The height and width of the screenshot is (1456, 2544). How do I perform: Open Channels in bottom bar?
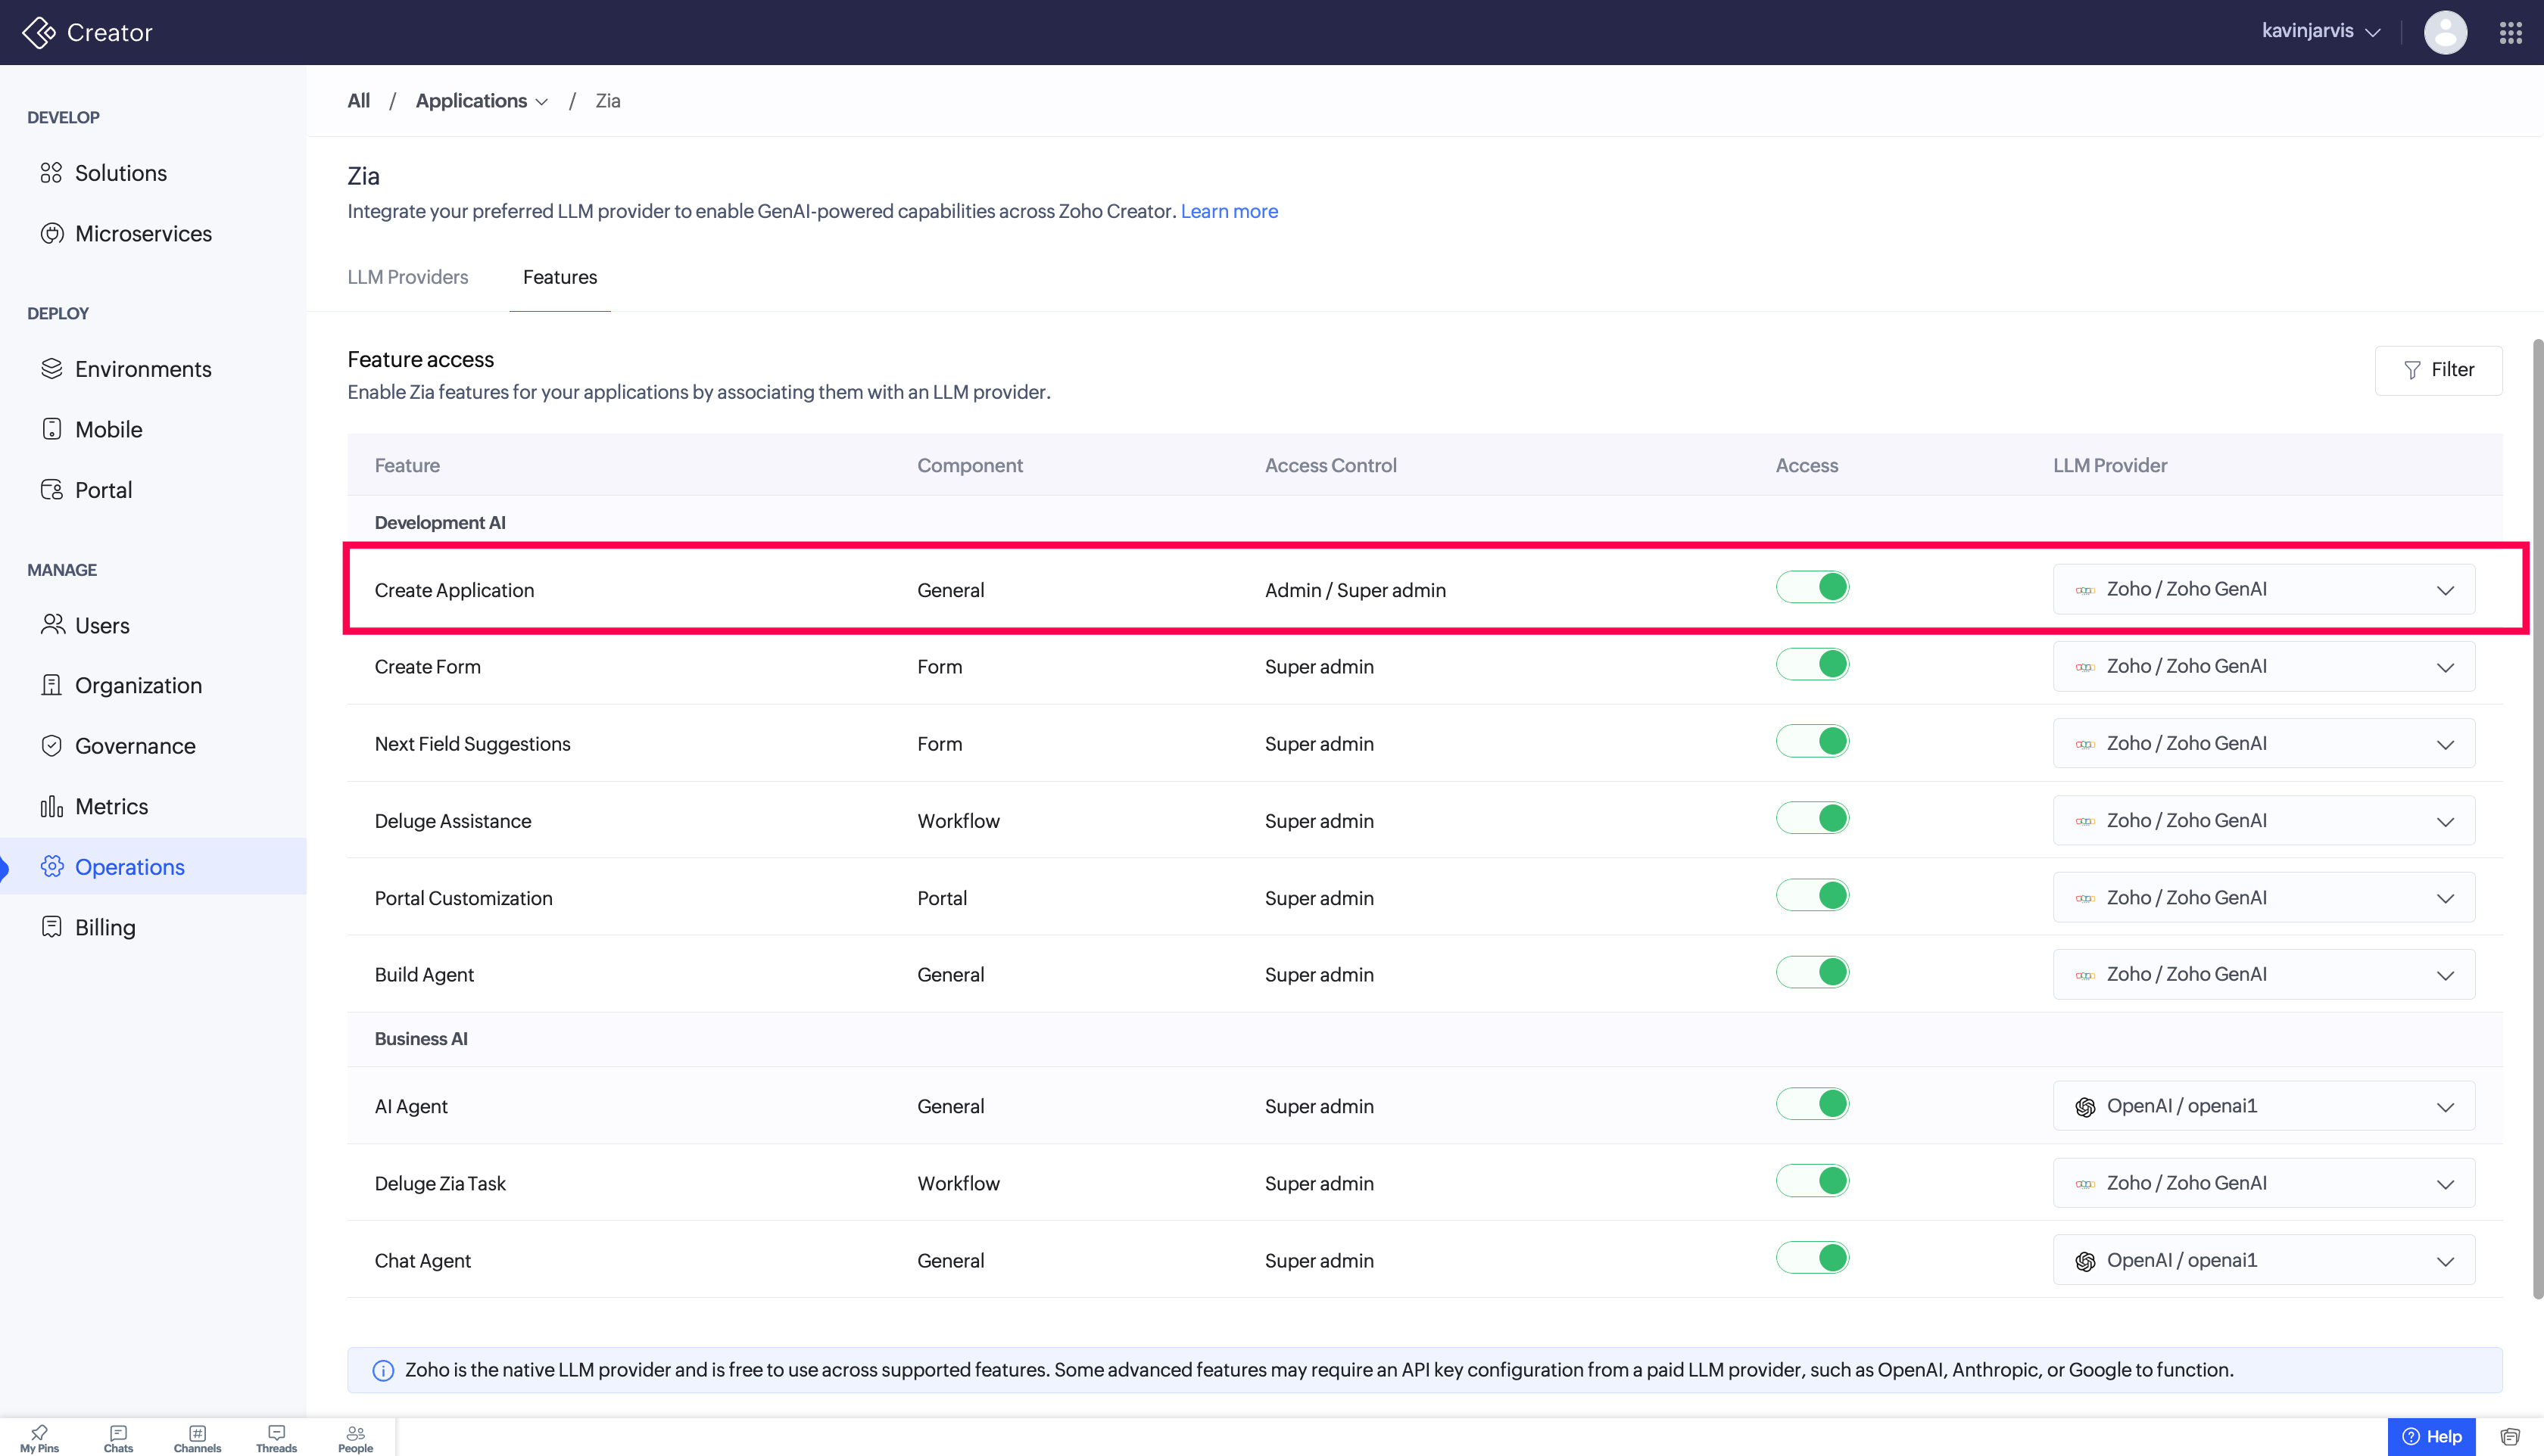197,1438
